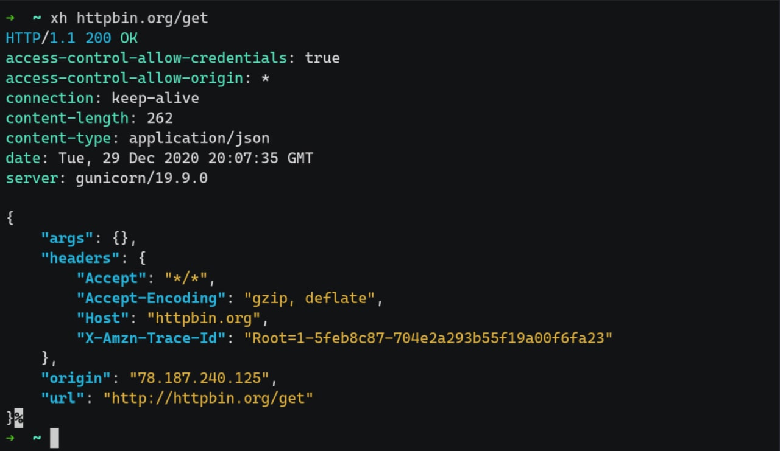The image size is (780, 451).
Task: Click the HTTP/1.1 200 OK status line
Action: (x=72, y=38)
